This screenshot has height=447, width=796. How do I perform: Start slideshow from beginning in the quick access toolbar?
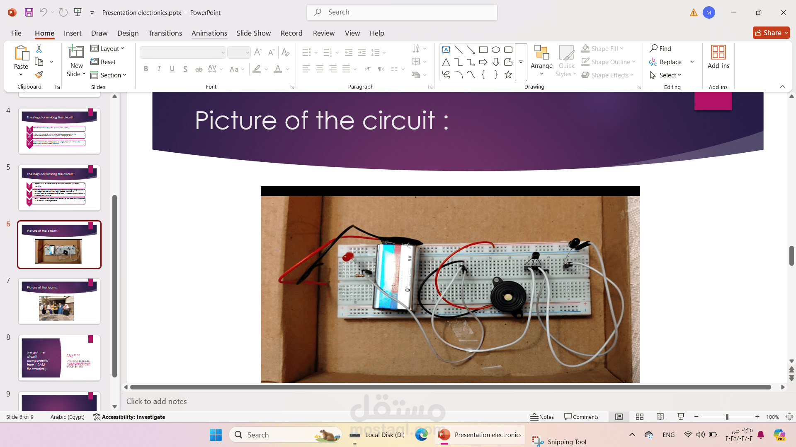click(x=78, y=12)
